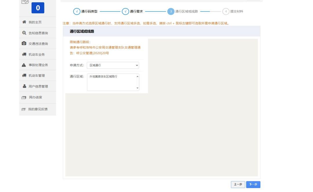Select 外地黄牌货车区域限行 in the 通行区域 list
The width and height of the screenshot is (313, 192).
pos(103,77)
